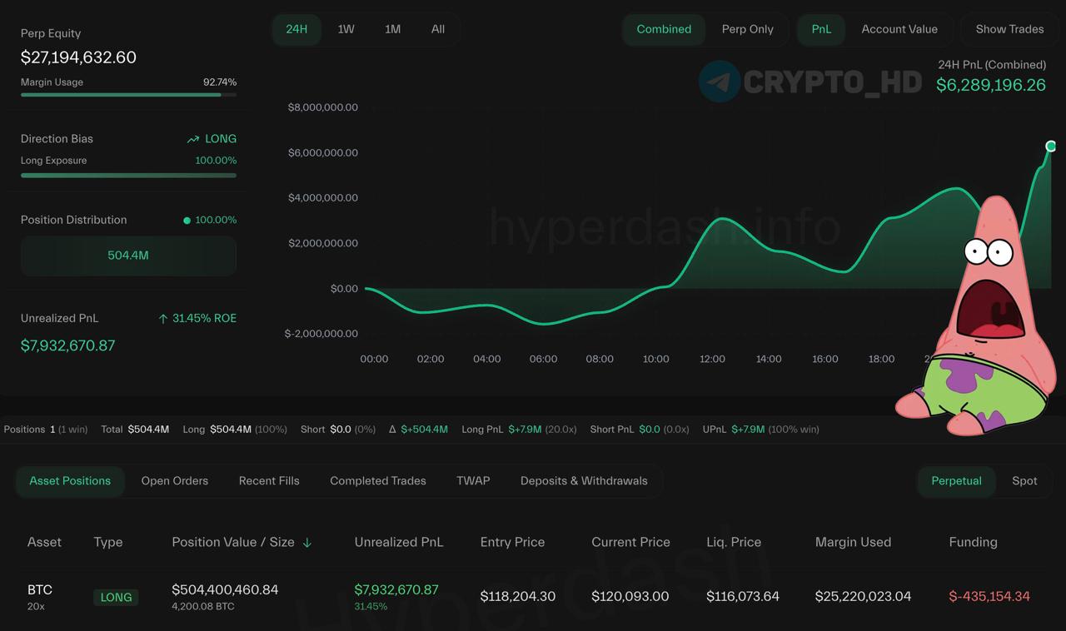Screen dimensions: 1066x631
Task: Click position value $504,400,460.84
Action: point(225,589)
